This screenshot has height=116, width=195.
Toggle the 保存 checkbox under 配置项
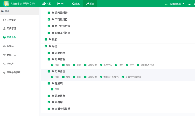coord(52,89)
